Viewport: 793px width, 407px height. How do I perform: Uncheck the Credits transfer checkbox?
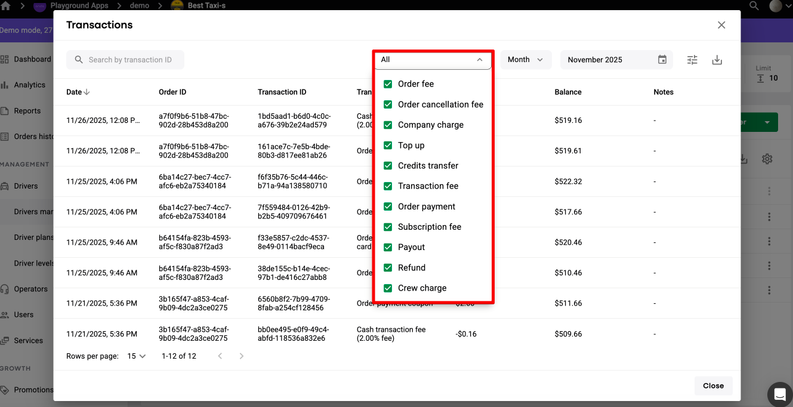[x=388, y=165]
